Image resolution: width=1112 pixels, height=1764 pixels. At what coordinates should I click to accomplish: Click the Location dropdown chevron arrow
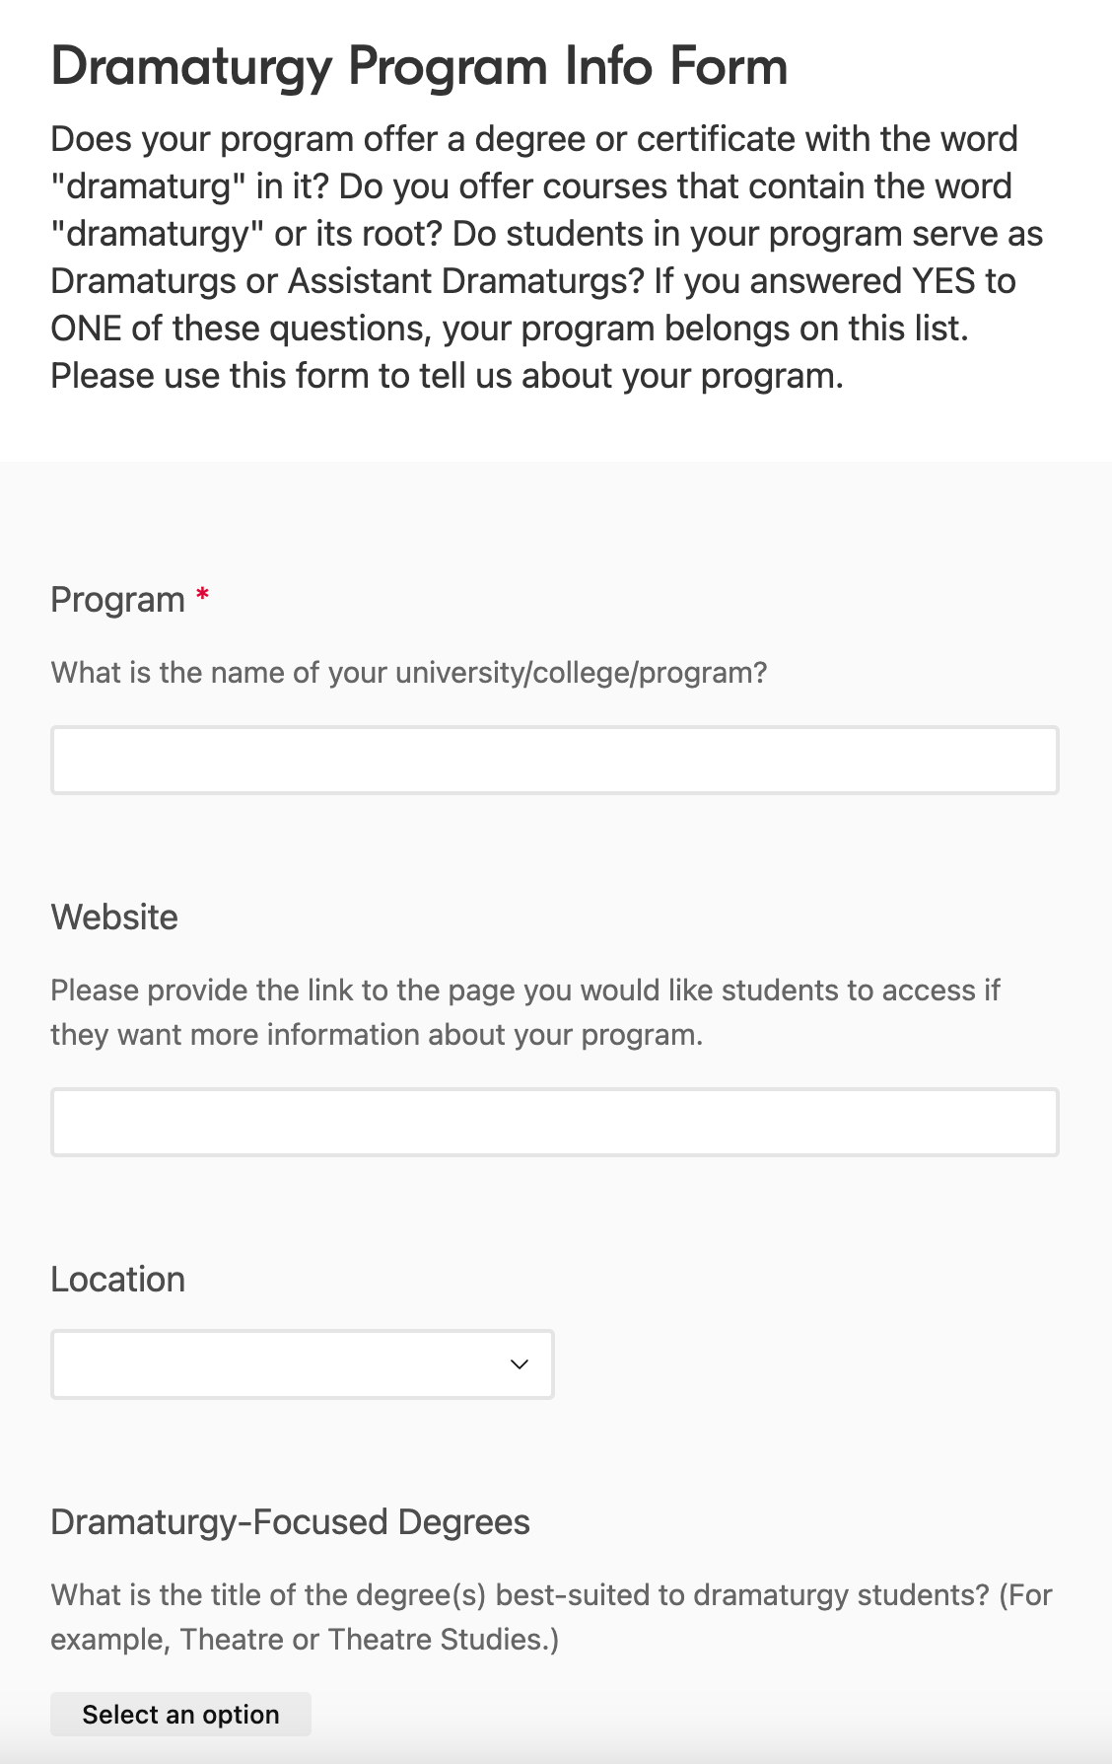click(520, 1364)
